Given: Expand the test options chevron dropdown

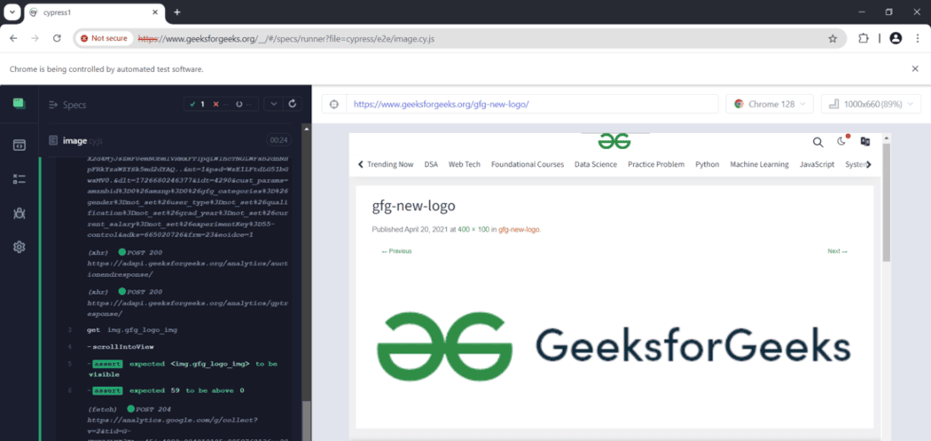Looking at the screenshot, I should pyautogui.click(x=273, y=104).
